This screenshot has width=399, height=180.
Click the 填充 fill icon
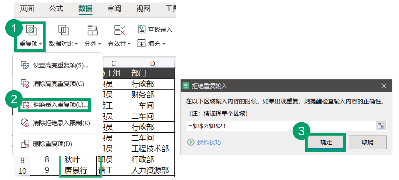(141, 43)
